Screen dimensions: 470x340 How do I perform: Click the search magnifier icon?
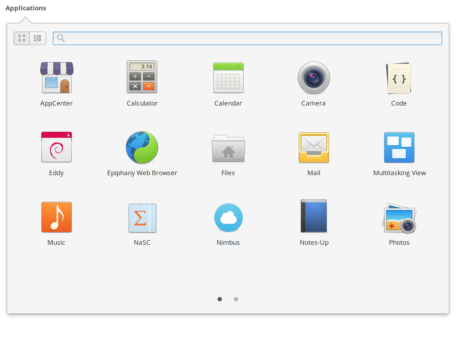tap(61, 38)
